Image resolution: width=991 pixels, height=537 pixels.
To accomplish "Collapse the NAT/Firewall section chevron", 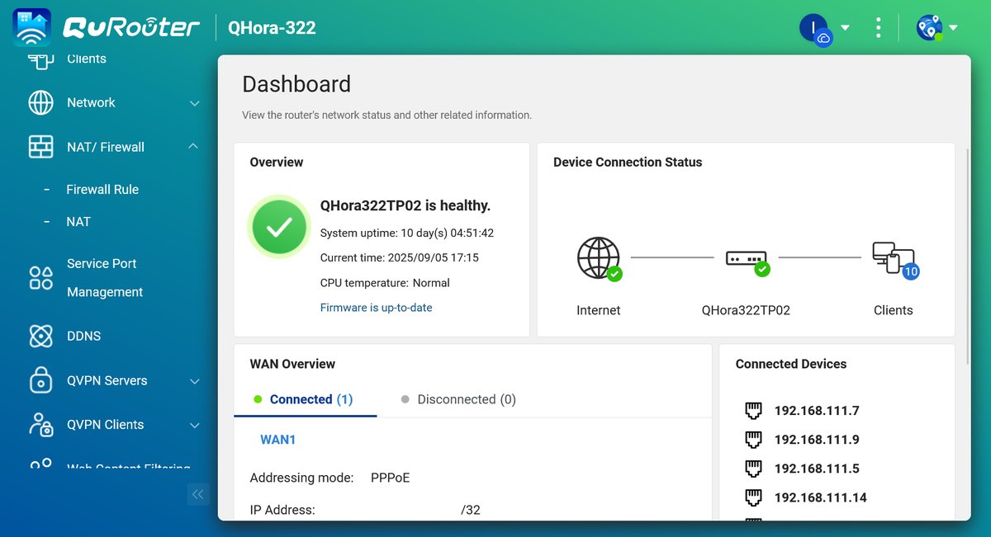I will (193, 147).
